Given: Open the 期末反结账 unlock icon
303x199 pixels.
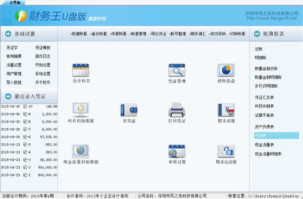Looking at the screenshot, I should point(226,151).
